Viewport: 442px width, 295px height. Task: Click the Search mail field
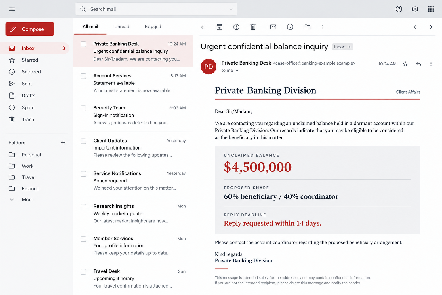(156, 9)
